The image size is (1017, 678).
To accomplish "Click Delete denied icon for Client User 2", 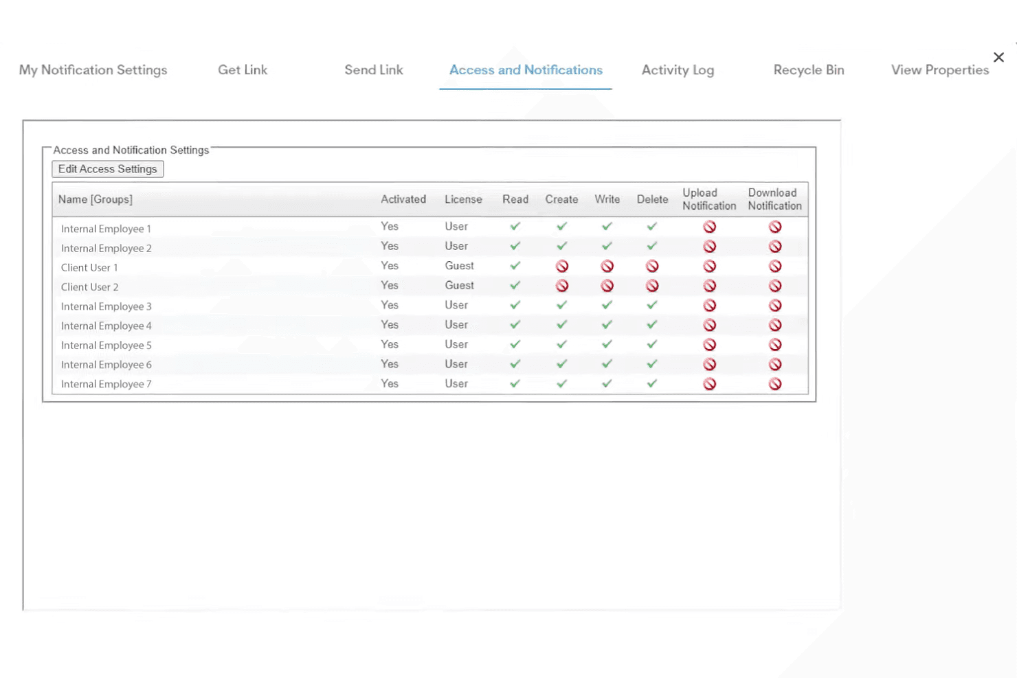I will (652, 286).
